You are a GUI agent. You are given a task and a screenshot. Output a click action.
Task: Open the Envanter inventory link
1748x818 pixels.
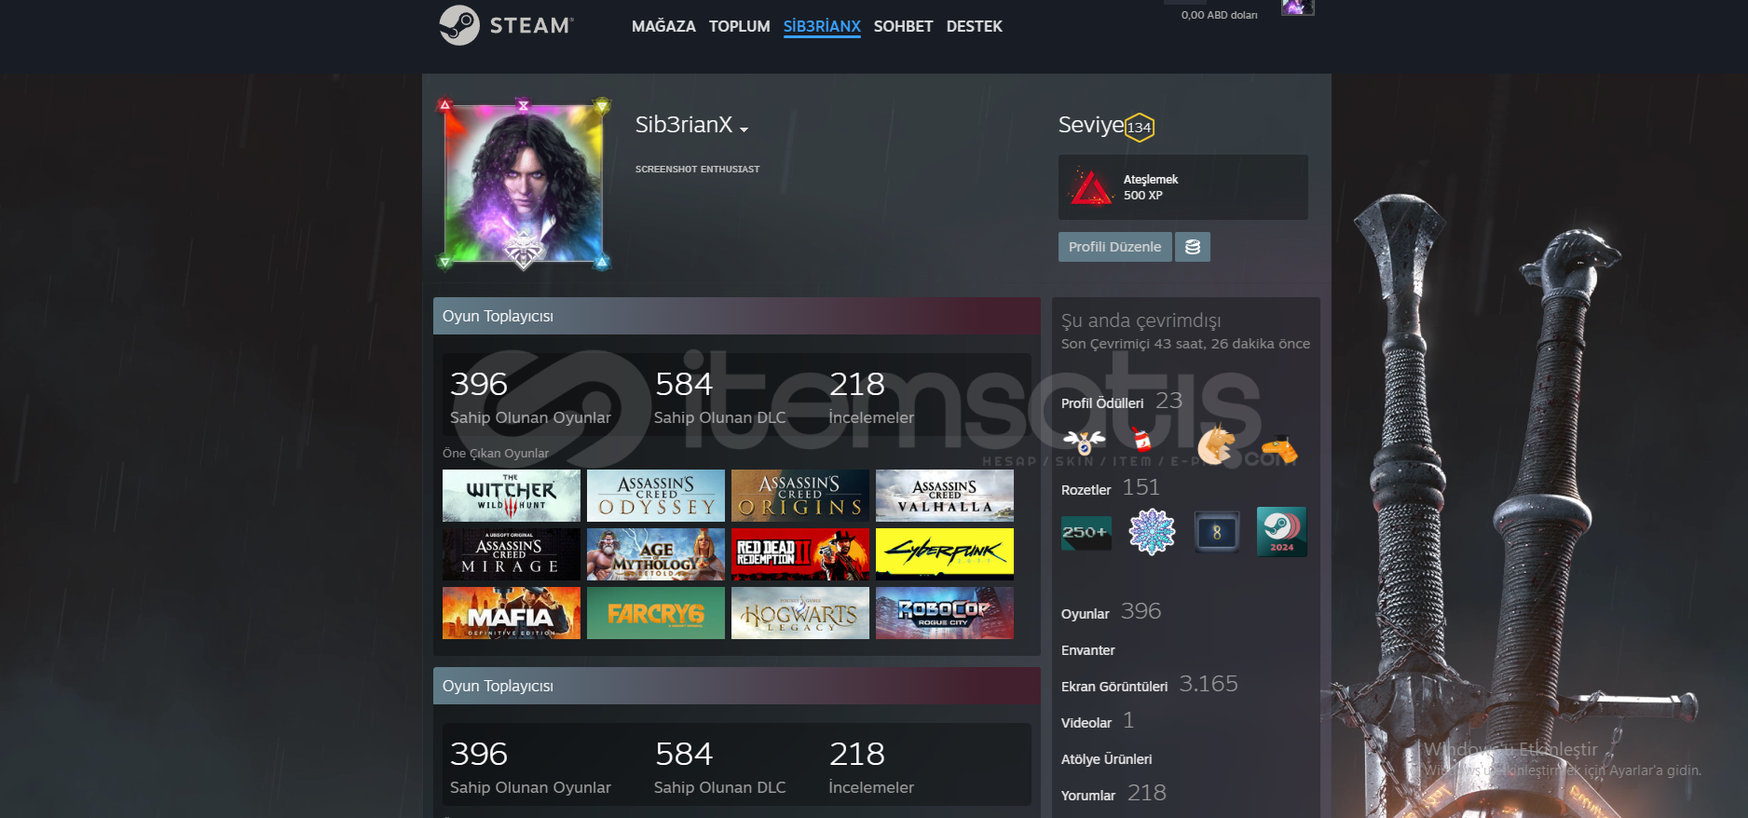[x=1087, y=650]
